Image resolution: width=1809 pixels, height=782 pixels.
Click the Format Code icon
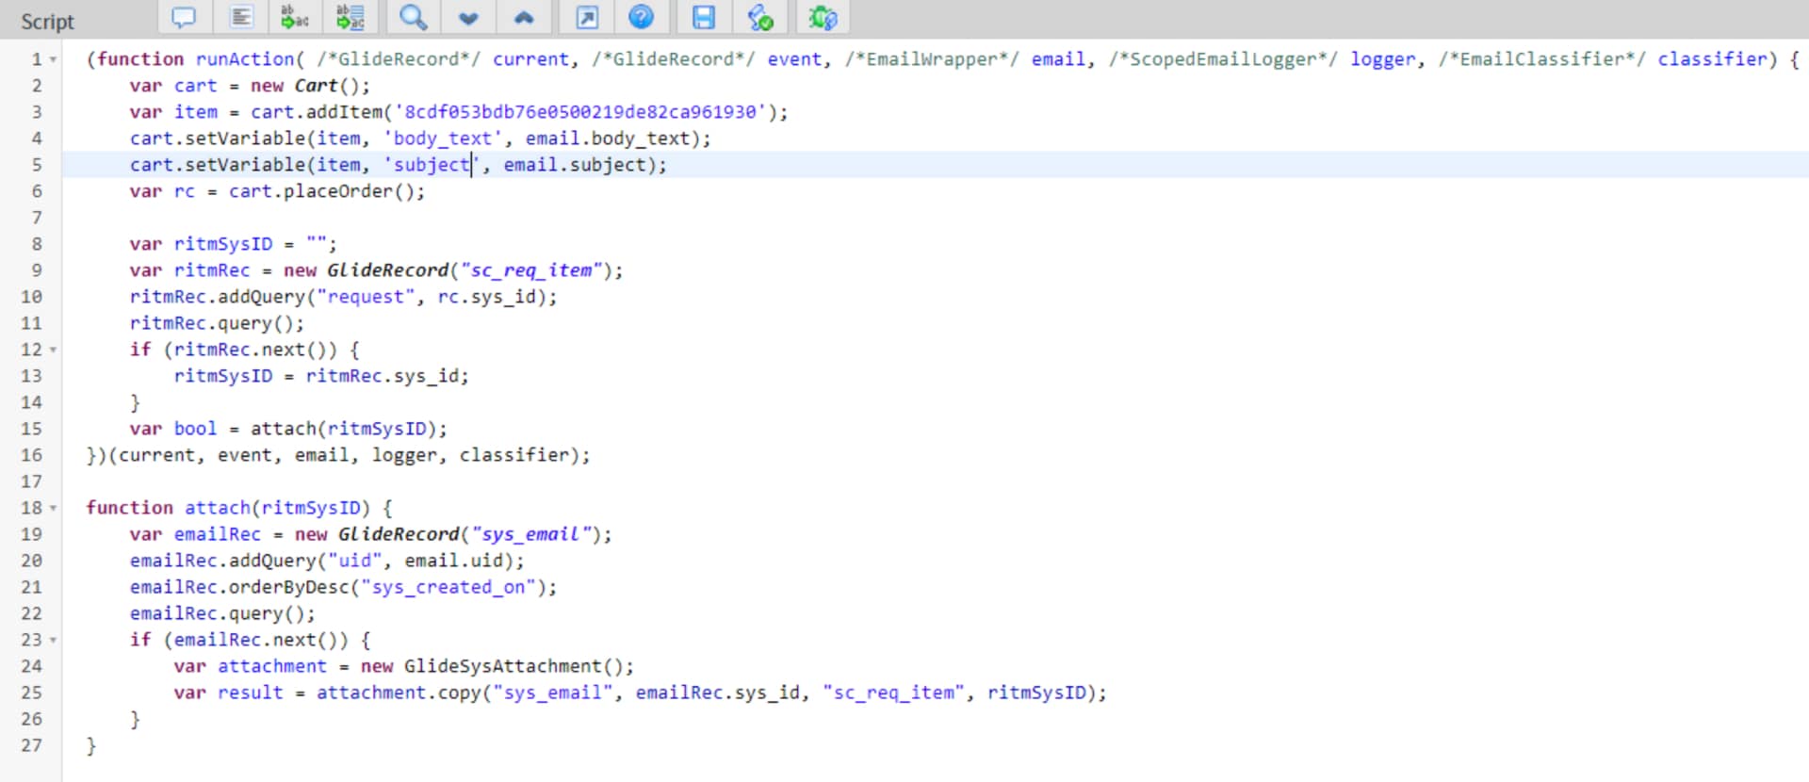click(241, 17)
